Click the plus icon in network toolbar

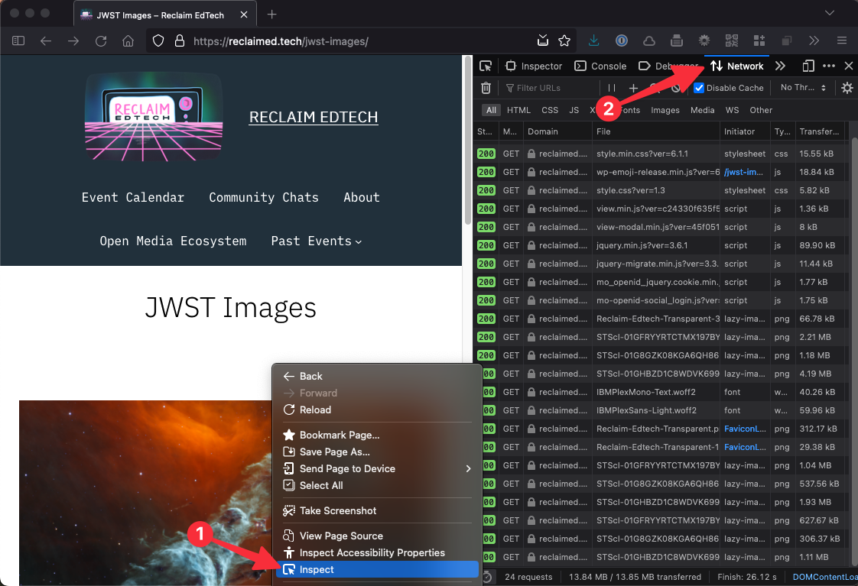click(x=633, y=88)
